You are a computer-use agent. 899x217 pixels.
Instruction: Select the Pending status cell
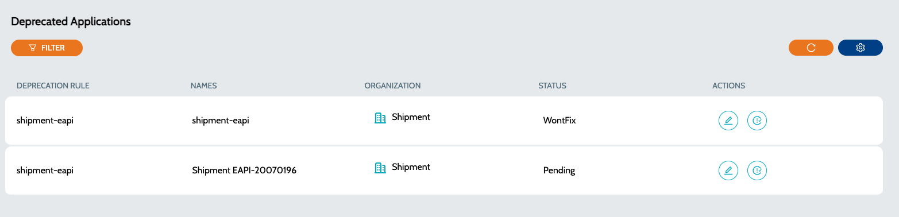coord(559,170)
